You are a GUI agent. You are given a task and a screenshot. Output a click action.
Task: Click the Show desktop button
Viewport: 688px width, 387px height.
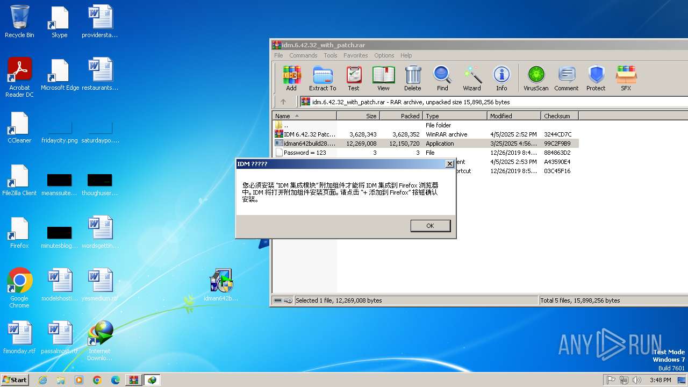[682, 380]
